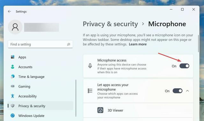204x121 pixels.
Task: Open Apps from the sidebar icon
Action: tap(13, 57)
